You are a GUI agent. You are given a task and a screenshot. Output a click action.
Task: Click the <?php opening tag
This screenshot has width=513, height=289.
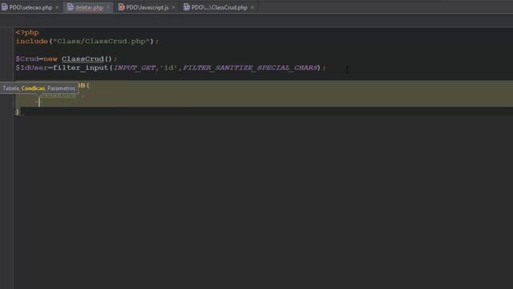pos(27,32)
